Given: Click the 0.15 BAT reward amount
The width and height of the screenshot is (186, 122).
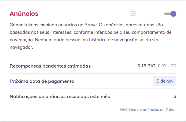Looking at the screenshot, I should click(x=146, y=66).
